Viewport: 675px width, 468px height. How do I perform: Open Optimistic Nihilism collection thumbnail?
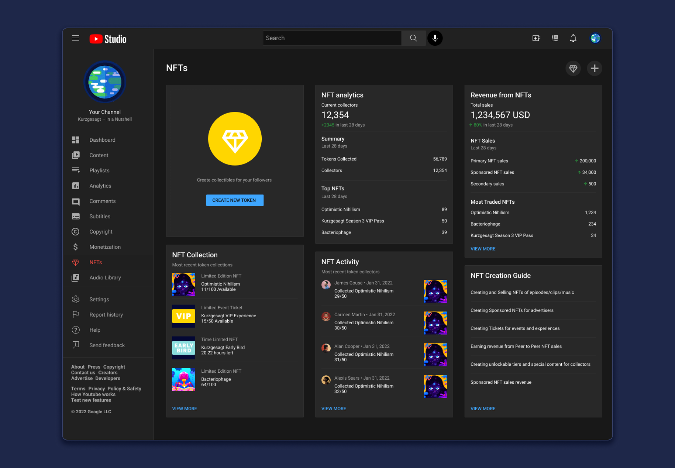point(184,284)
